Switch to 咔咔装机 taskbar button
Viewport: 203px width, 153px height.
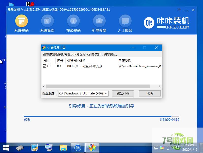point(78,148)
